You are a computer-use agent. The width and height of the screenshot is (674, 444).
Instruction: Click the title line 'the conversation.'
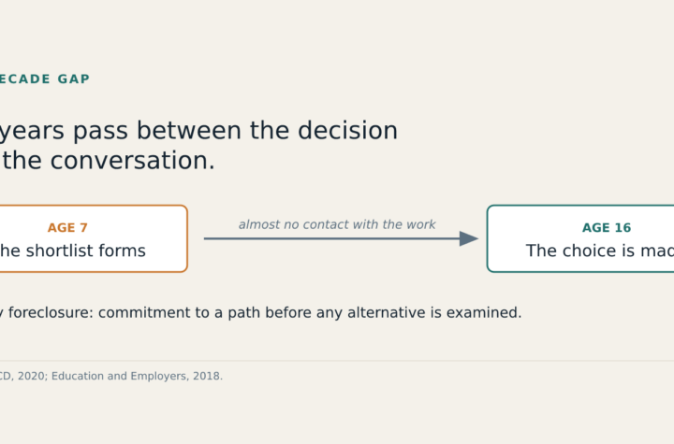[x=108, y=161]
